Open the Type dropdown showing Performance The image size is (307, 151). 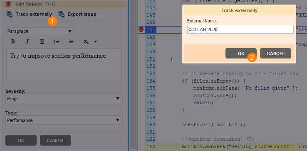pos(64,120)
